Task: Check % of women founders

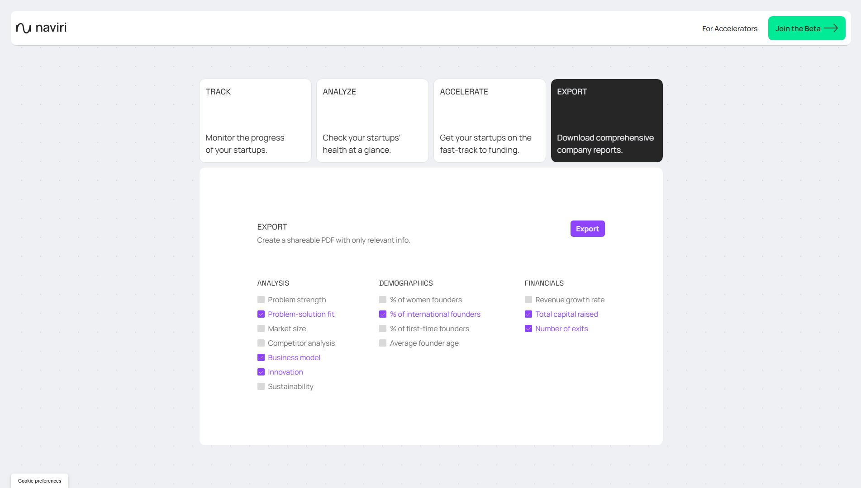Action: click(x=383, y=300)
